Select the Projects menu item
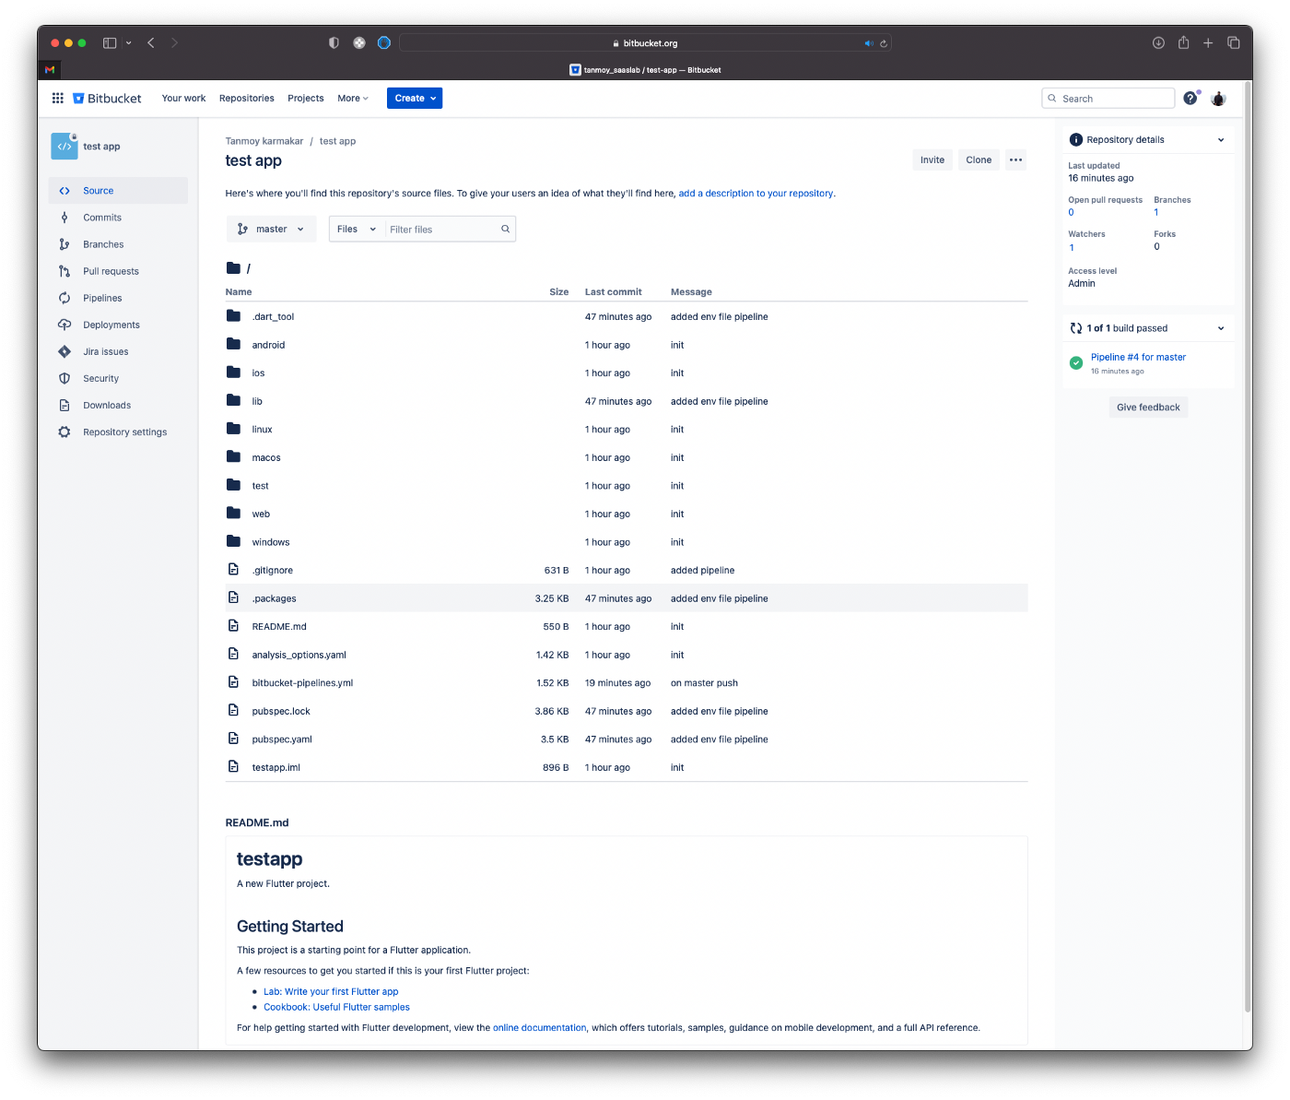Screen dimensions: 1290x1100 pos(305,98)
